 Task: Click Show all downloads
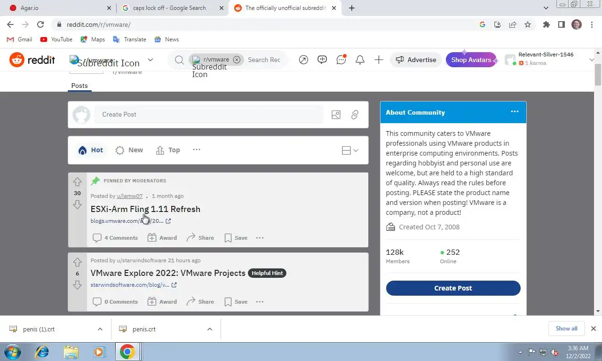click(x=566, y=329)
